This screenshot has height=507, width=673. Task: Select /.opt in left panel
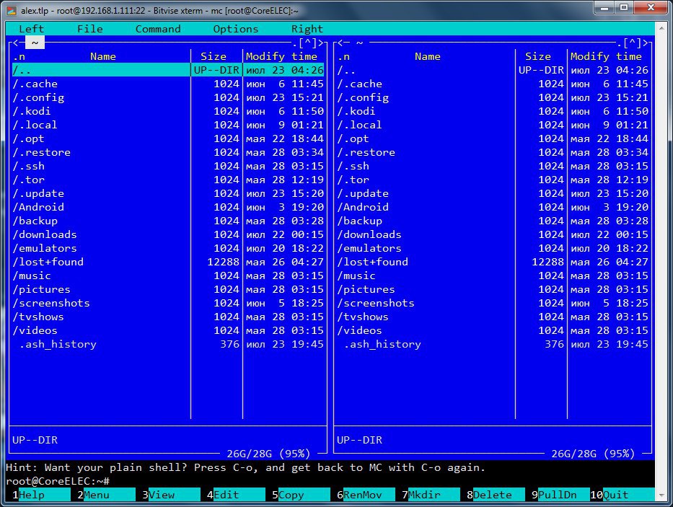click(168, 138)
